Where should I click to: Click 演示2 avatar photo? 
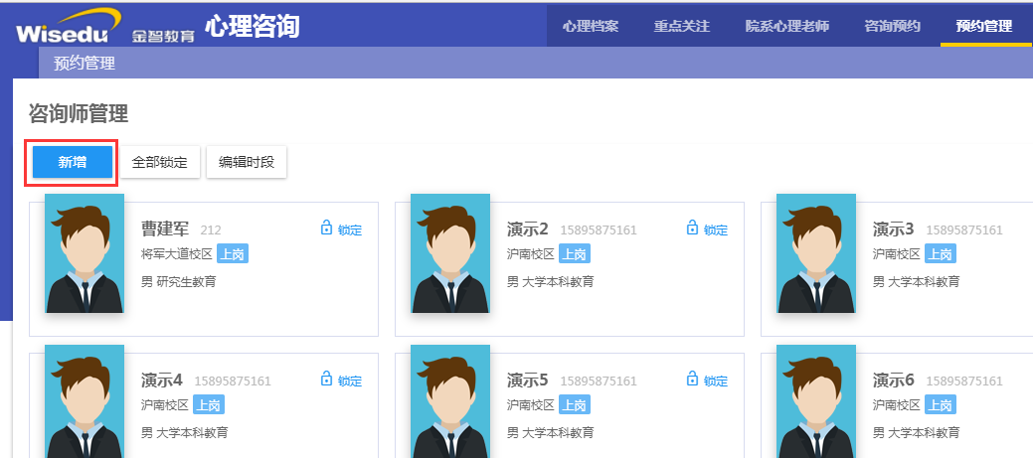[x=450, y=253]
